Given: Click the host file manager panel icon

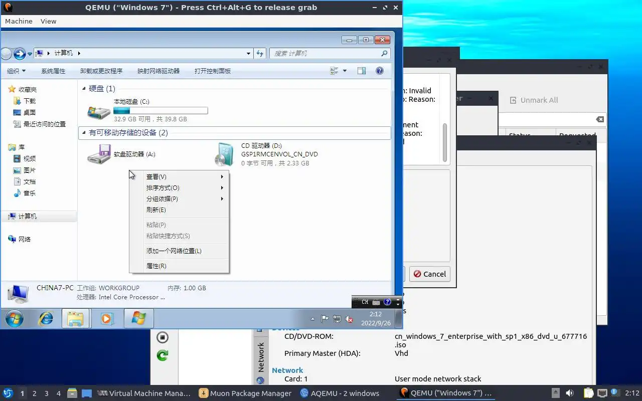Looking at the screenshot, I should (x=72, y=393).
